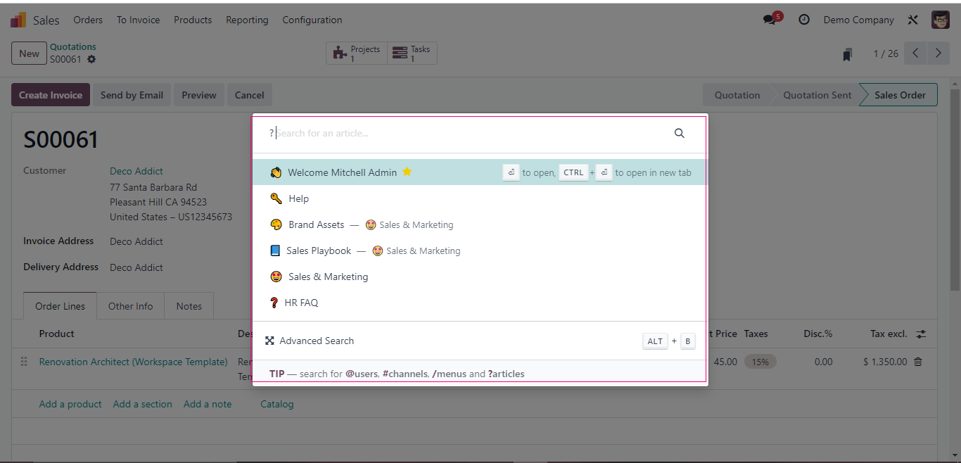
Task: Click the Create Invoice button
Action: coord(51,95)
